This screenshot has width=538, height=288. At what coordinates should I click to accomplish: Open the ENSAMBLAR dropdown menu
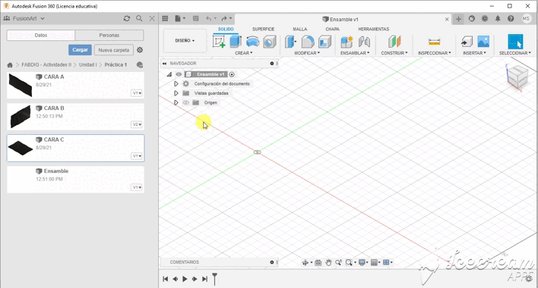point(355,53)
